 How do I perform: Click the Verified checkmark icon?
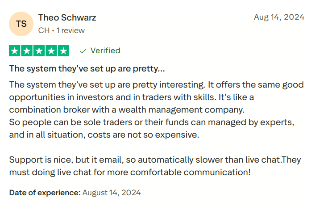pyautogui.click(x=83, y=51)
